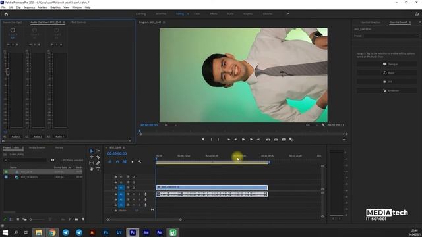This screenshot has height=237, width=422.
Task: Toggle V3 track output eye icon
Action: point(134,177)
